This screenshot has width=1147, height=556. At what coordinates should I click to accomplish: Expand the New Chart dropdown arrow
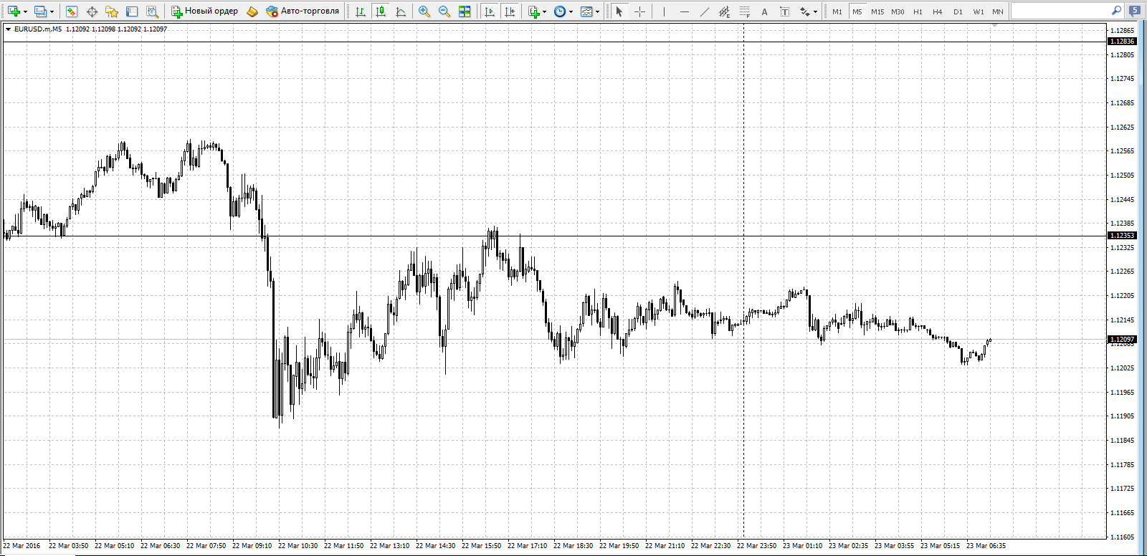[x=25, y=12]
